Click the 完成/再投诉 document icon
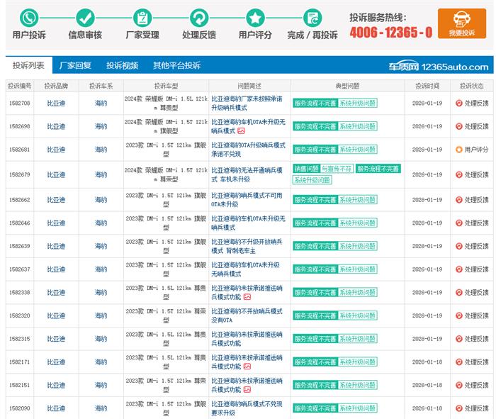This screenshot has height=419, width=496. tap(312, 18)
